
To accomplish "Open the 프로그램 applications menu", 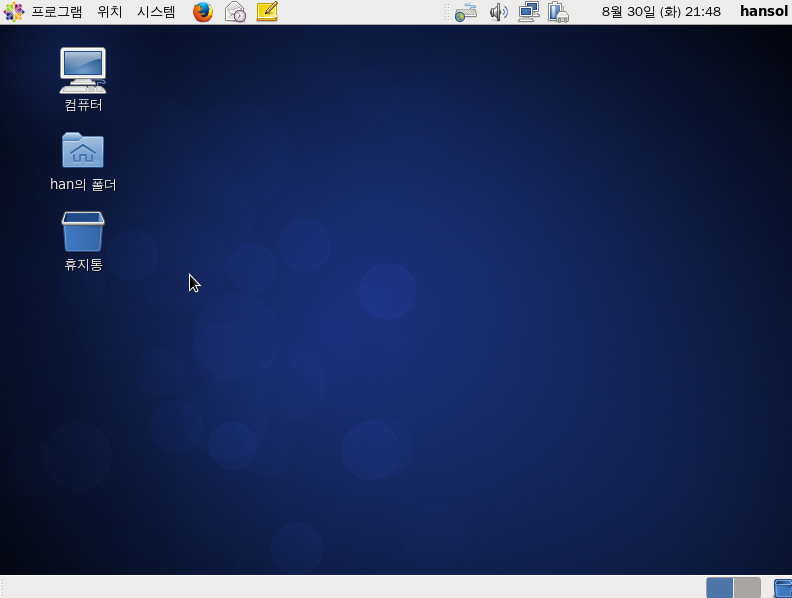I will point(57,11).
